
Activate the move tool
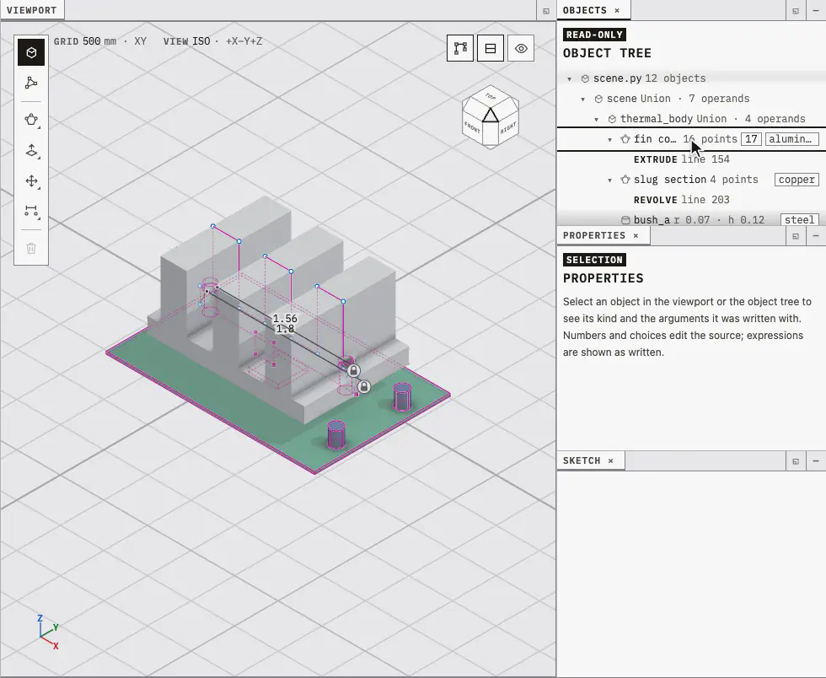tap(31, 181)
